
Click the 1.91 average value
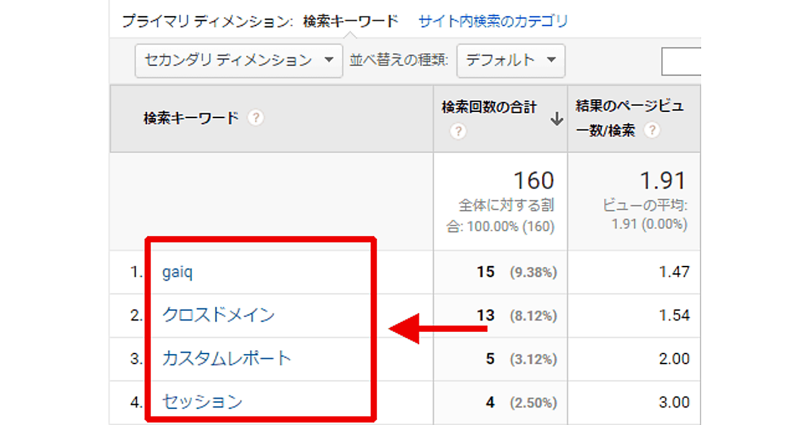pos(662,181)
